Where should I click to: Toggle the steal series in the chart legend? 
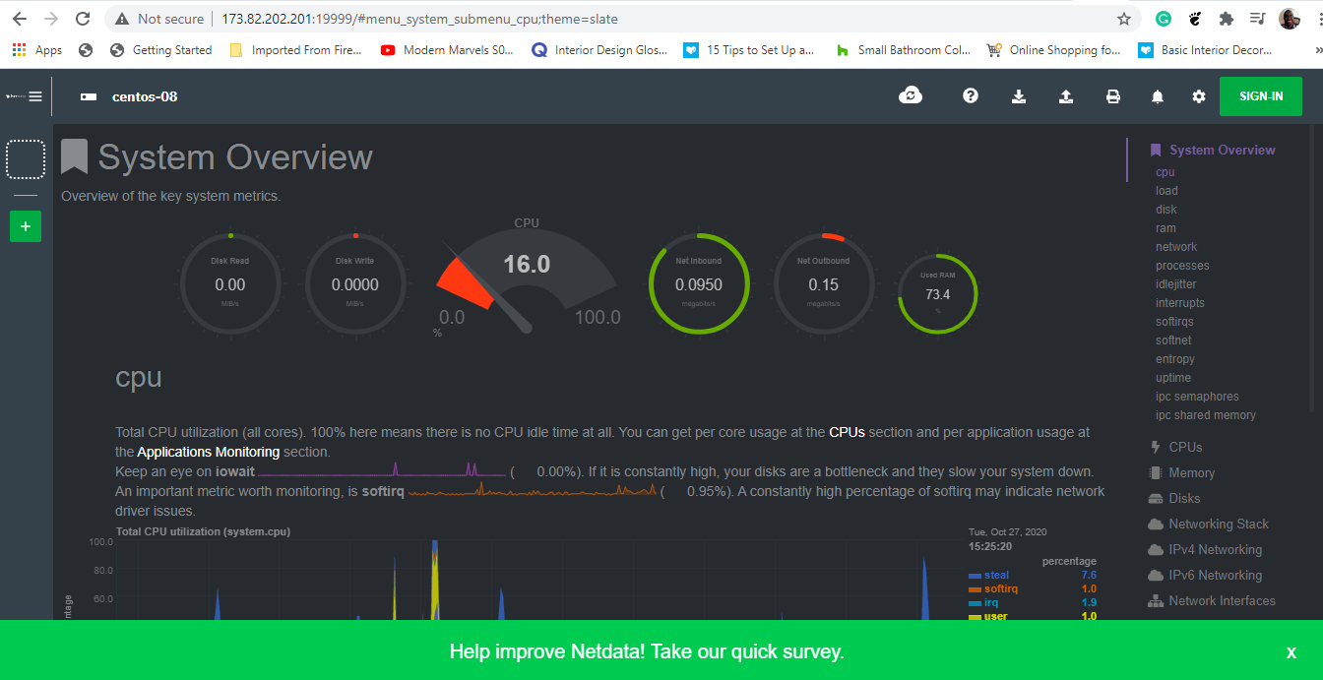click(x=994, y=574)
